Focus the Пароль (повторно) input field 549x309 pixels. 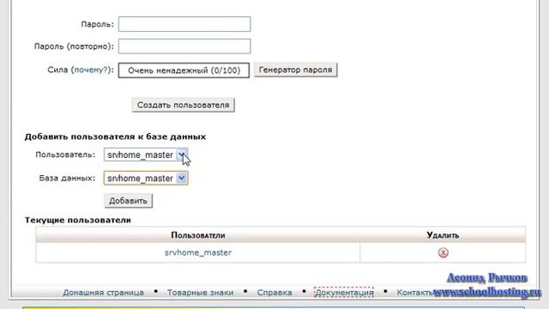(184, 46)
